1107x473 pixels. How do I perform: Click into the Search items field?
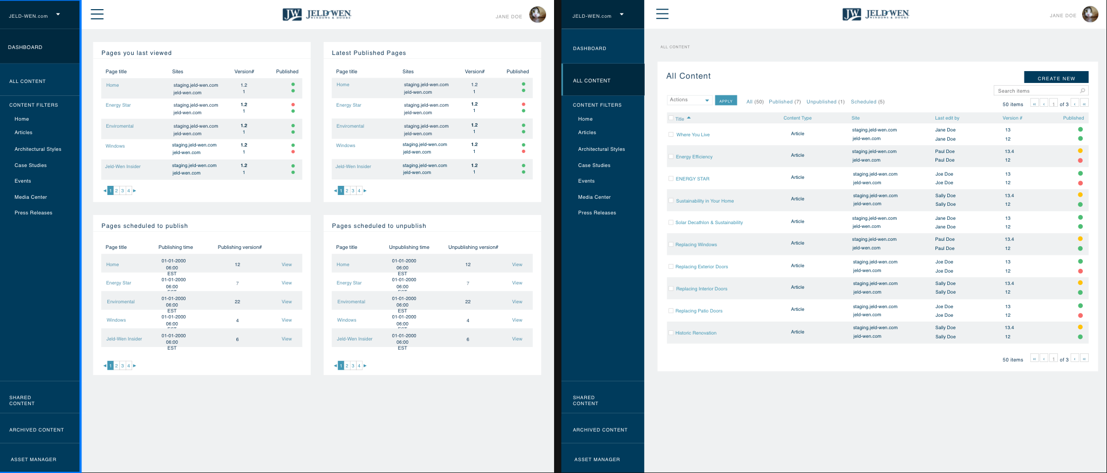point(1041,91)
